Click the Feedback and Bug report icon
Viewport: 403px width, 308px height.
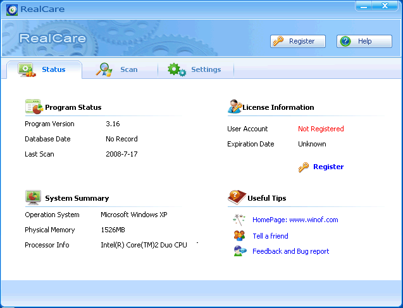click(x=240, y=251)
